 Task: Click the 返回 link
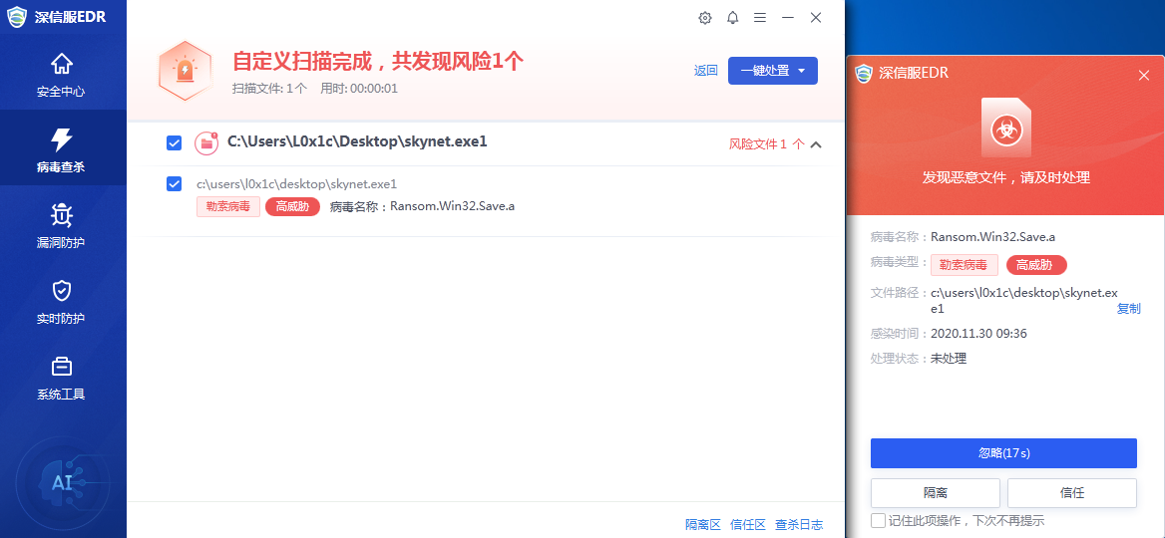click(x=706, y=72)
